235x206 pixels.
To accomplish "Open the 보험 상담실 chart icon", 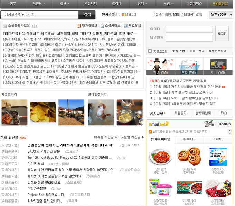I will point(189,66).
